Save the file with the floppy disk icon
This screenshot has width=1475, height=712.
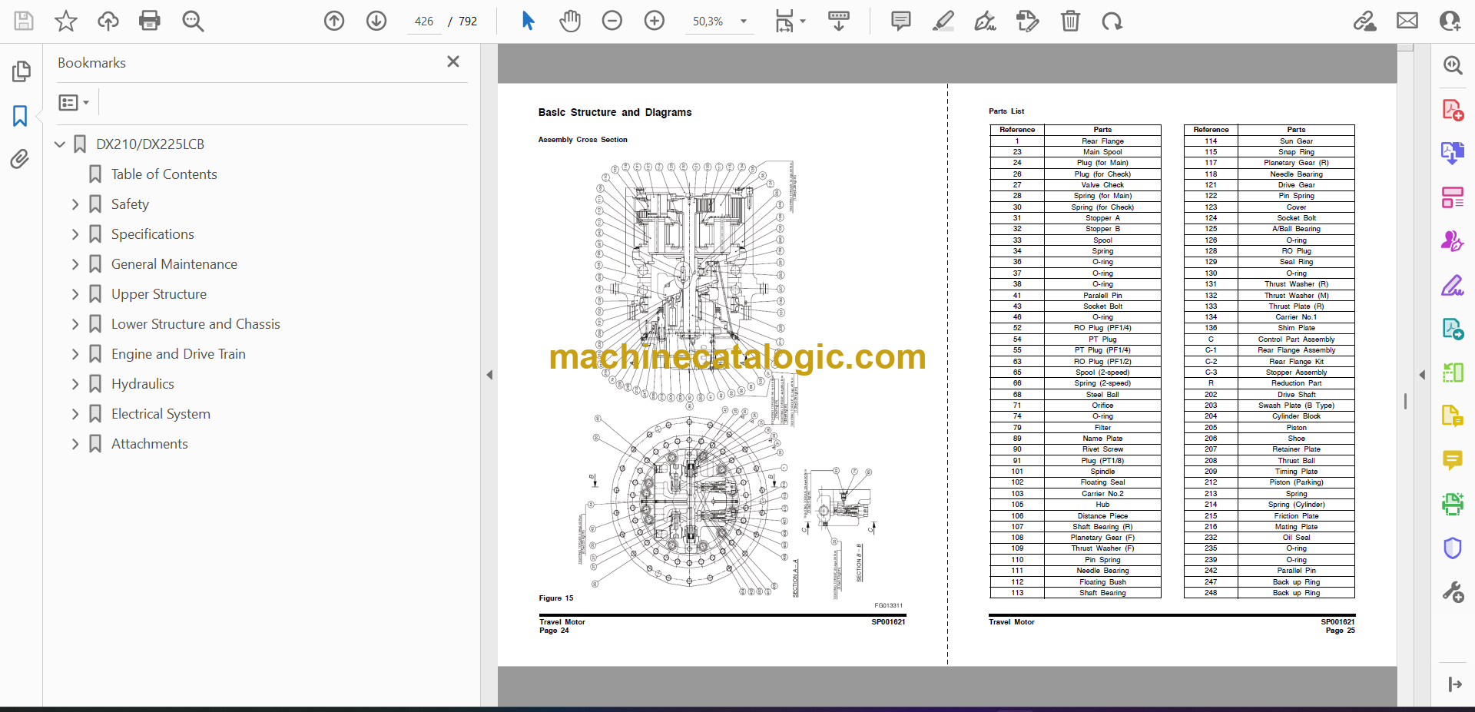pos(24,21)
